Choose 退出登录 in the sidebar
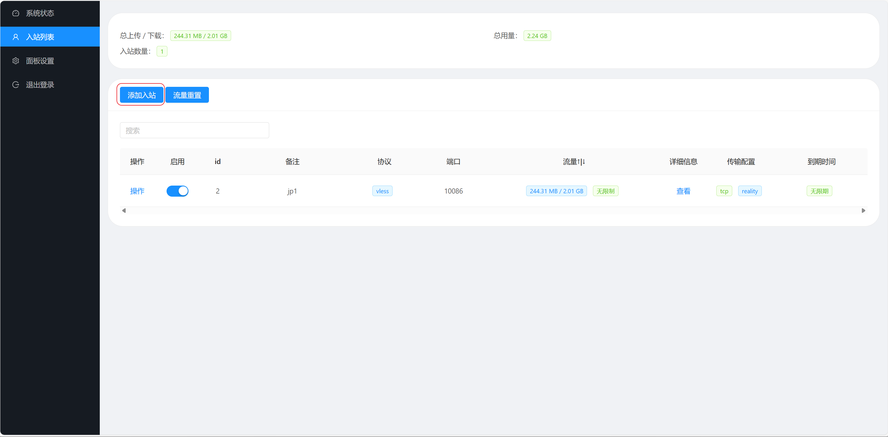The width and height of the screenshot is (888, 437). (50, 85)
